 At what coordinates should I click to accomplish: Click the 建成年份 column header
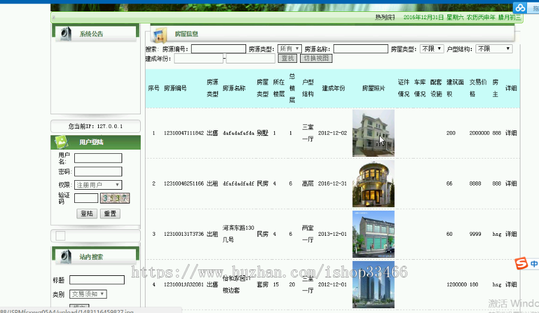pos(333,89)
